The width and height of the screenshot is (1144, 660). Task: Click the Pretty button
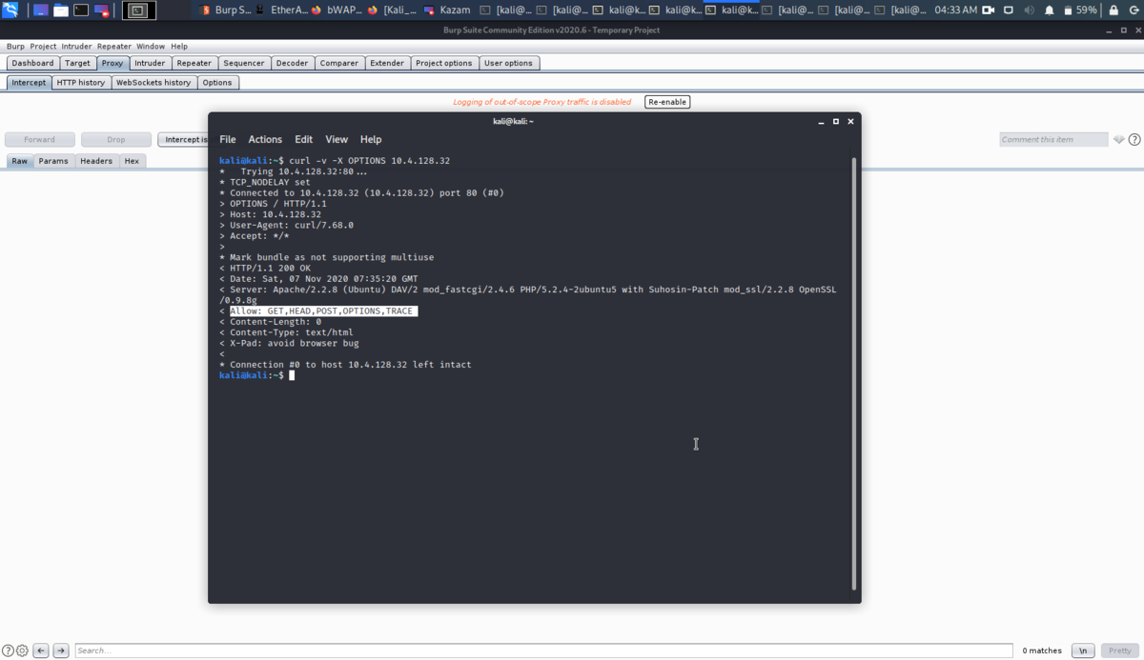[x=1120, y=650]
